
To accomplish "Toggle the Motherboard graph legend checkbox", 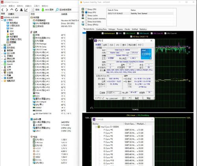I will (x=102, y=34).
